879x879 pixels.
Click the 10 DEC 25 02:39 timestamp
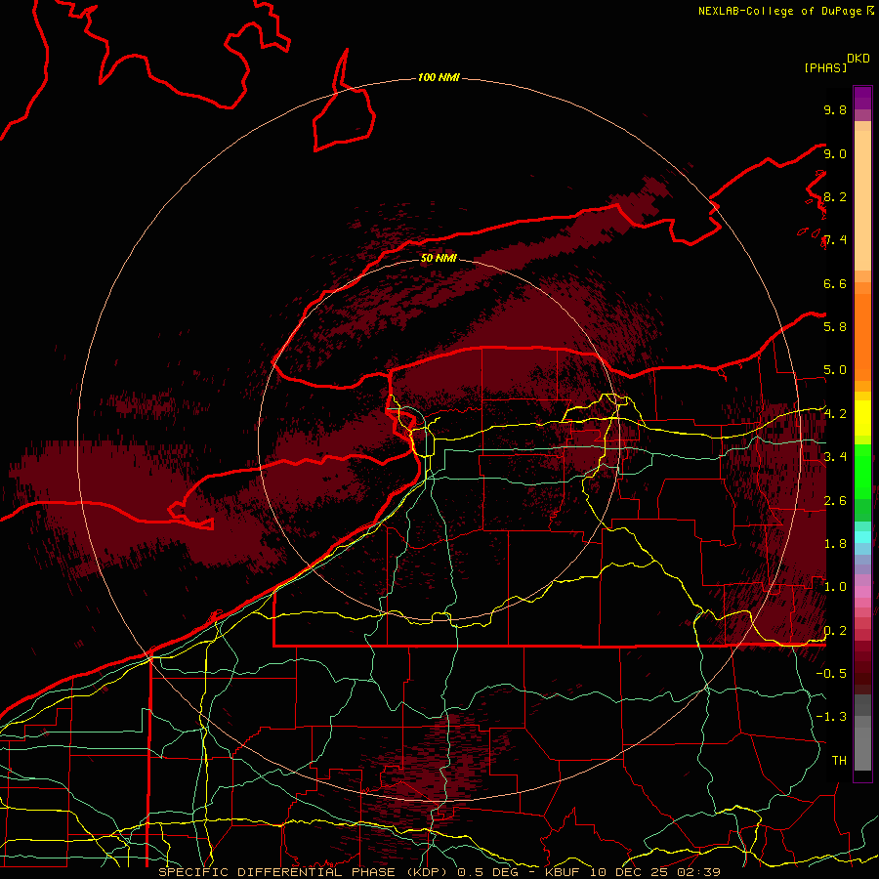coord(654,872)
